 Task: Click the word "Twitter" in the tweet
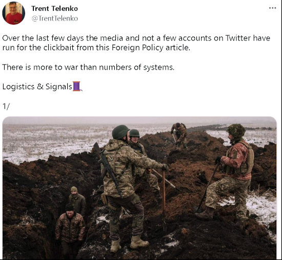[x=238, y=38]
